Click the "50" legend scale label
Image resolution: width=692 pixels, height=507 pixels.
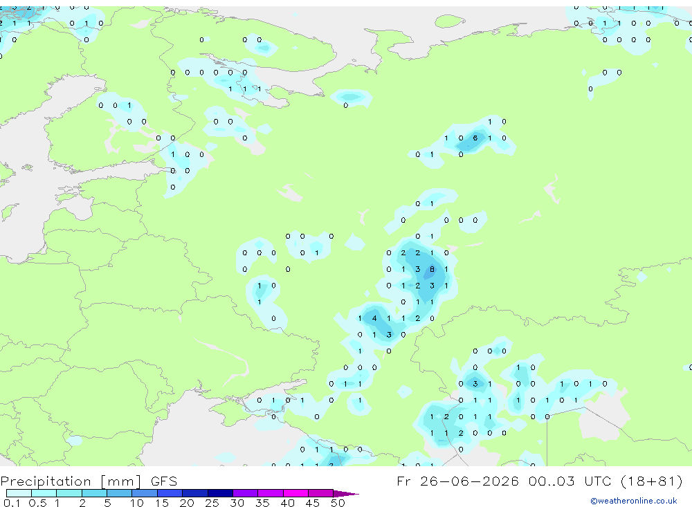point(338,503)
